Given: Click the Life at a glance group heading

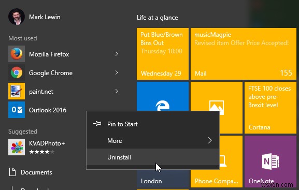Looking at the screenshot, I should (x=158, y=18).
